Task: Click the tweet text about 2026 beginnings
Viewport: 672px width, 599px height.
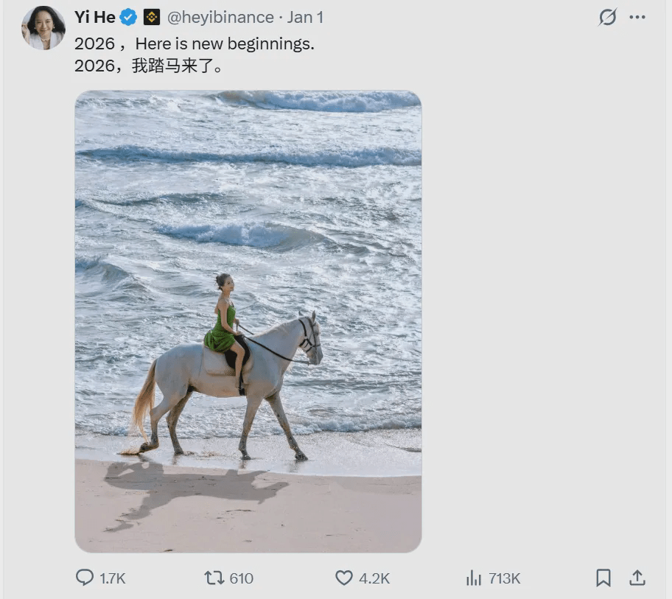Action: [x=195, y=44]
